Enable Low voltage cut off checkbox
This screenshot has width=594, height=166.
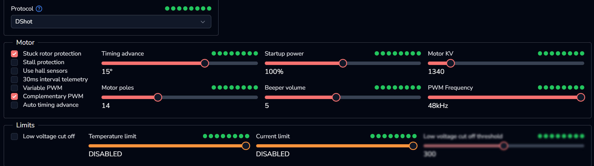point(14,137)
